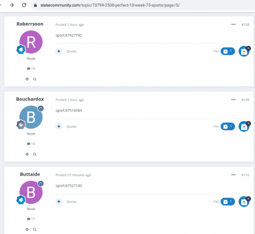
Task: View reactions count on post #109
Action: [228, 126]
